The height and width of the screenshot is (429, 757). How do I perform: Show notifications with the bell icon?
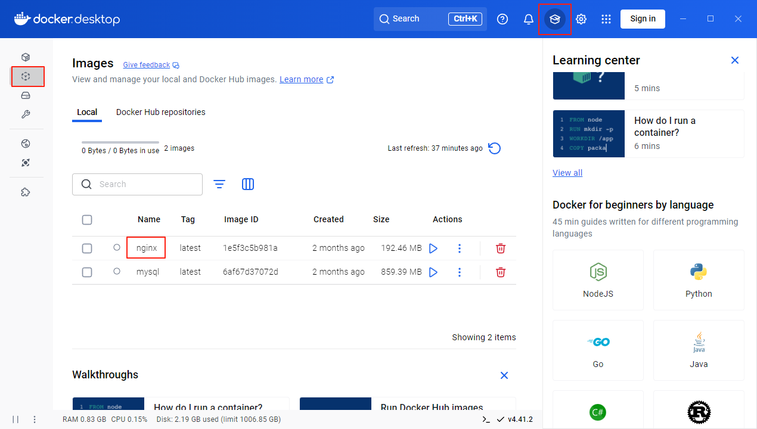click(529, 19)
